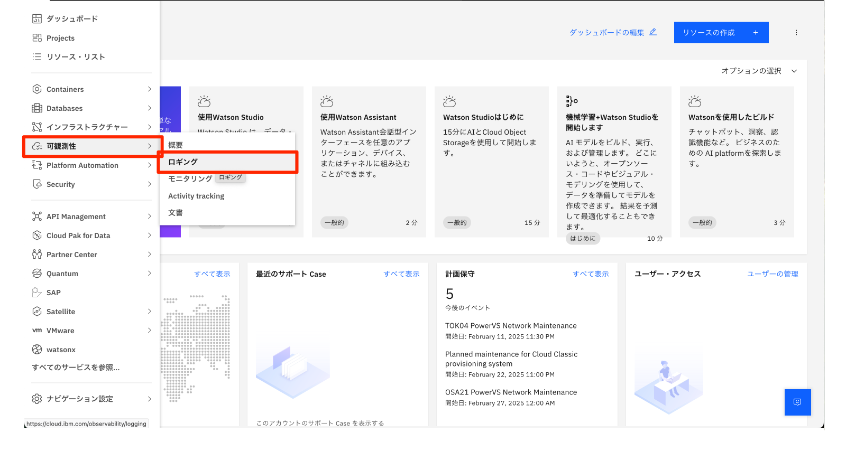The width and height of the screenshot is (846, 452).
Task: Click the Projects icon
Action: (x=37, y=38)
